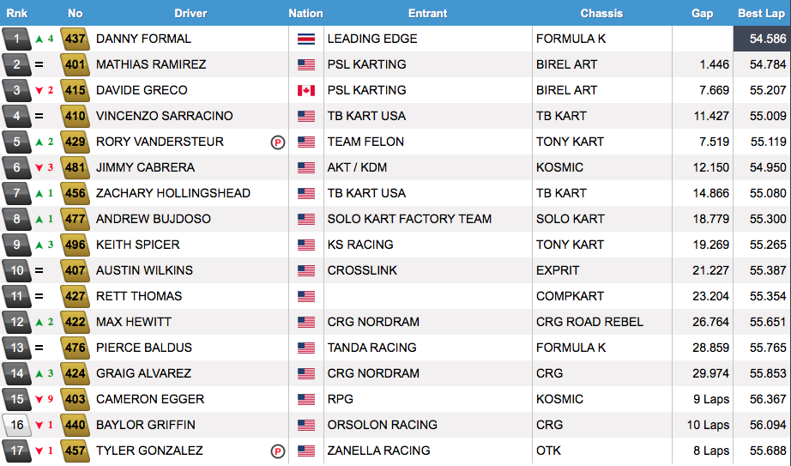Open driver Mathias Ramirez's entry
This screenshot has height=466, width=791.
pyautogui.click(x=151, y=64)
